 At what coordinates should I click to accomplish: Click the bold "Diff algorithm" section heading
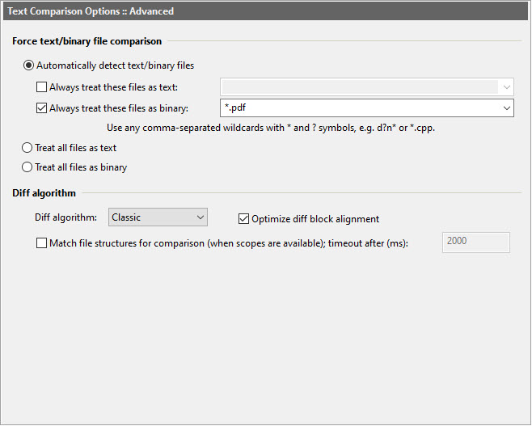tap(44, 193)
